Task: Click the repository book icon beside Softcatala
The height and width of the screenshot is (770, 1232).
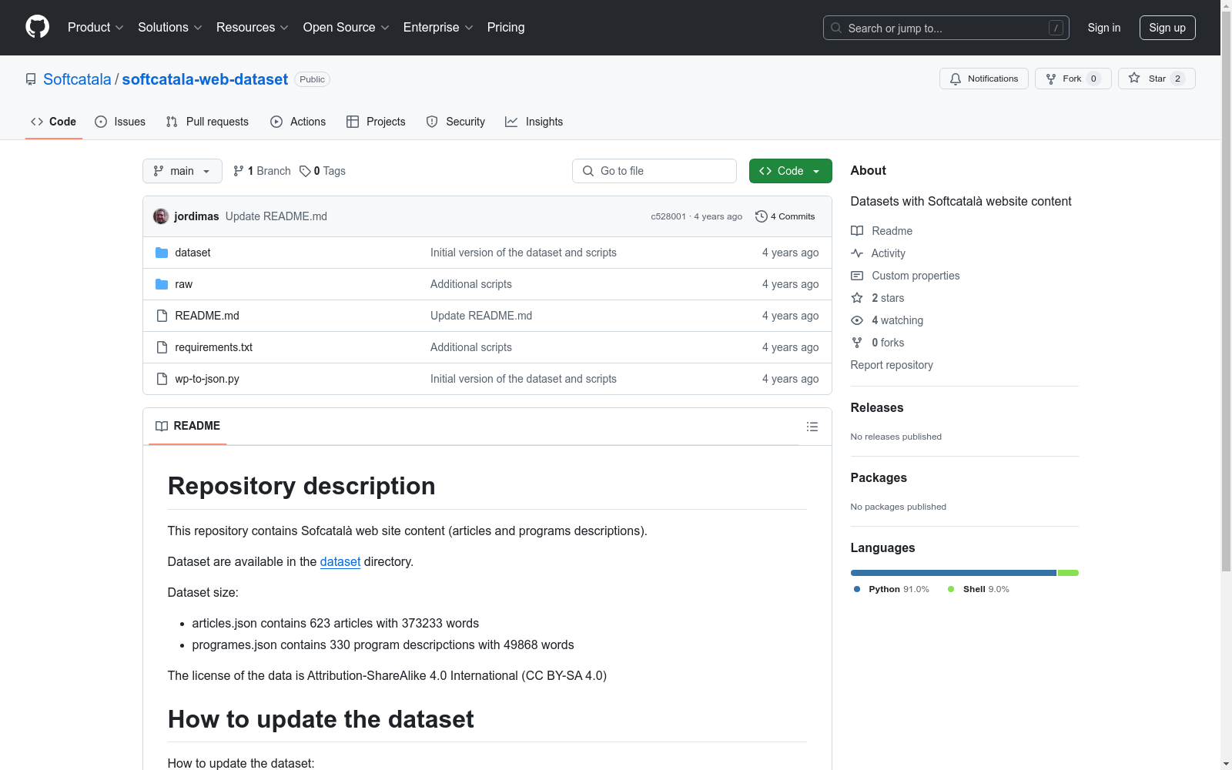Action: (31, 79)
